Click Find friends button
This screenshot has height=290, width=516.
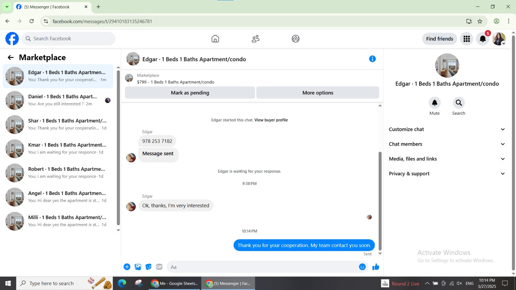pos(440,39)
